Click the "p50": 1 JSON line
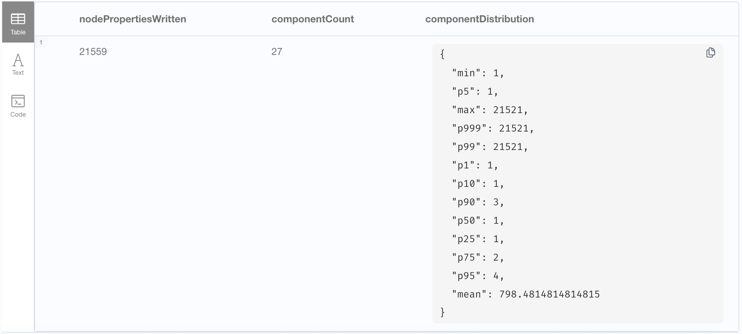Image resolution: width=742 pixels, height=334 pixels. coord(478,221)
